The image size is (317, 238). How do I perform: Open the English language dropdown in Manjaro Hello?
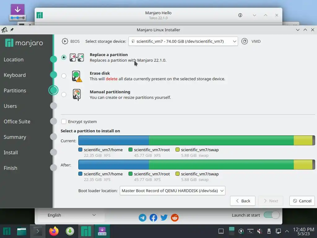pos(71,215)
